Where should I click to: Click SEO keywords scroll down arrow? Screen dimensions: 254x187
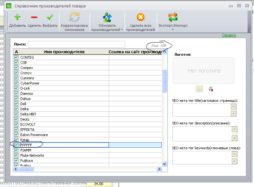(234, 161)
